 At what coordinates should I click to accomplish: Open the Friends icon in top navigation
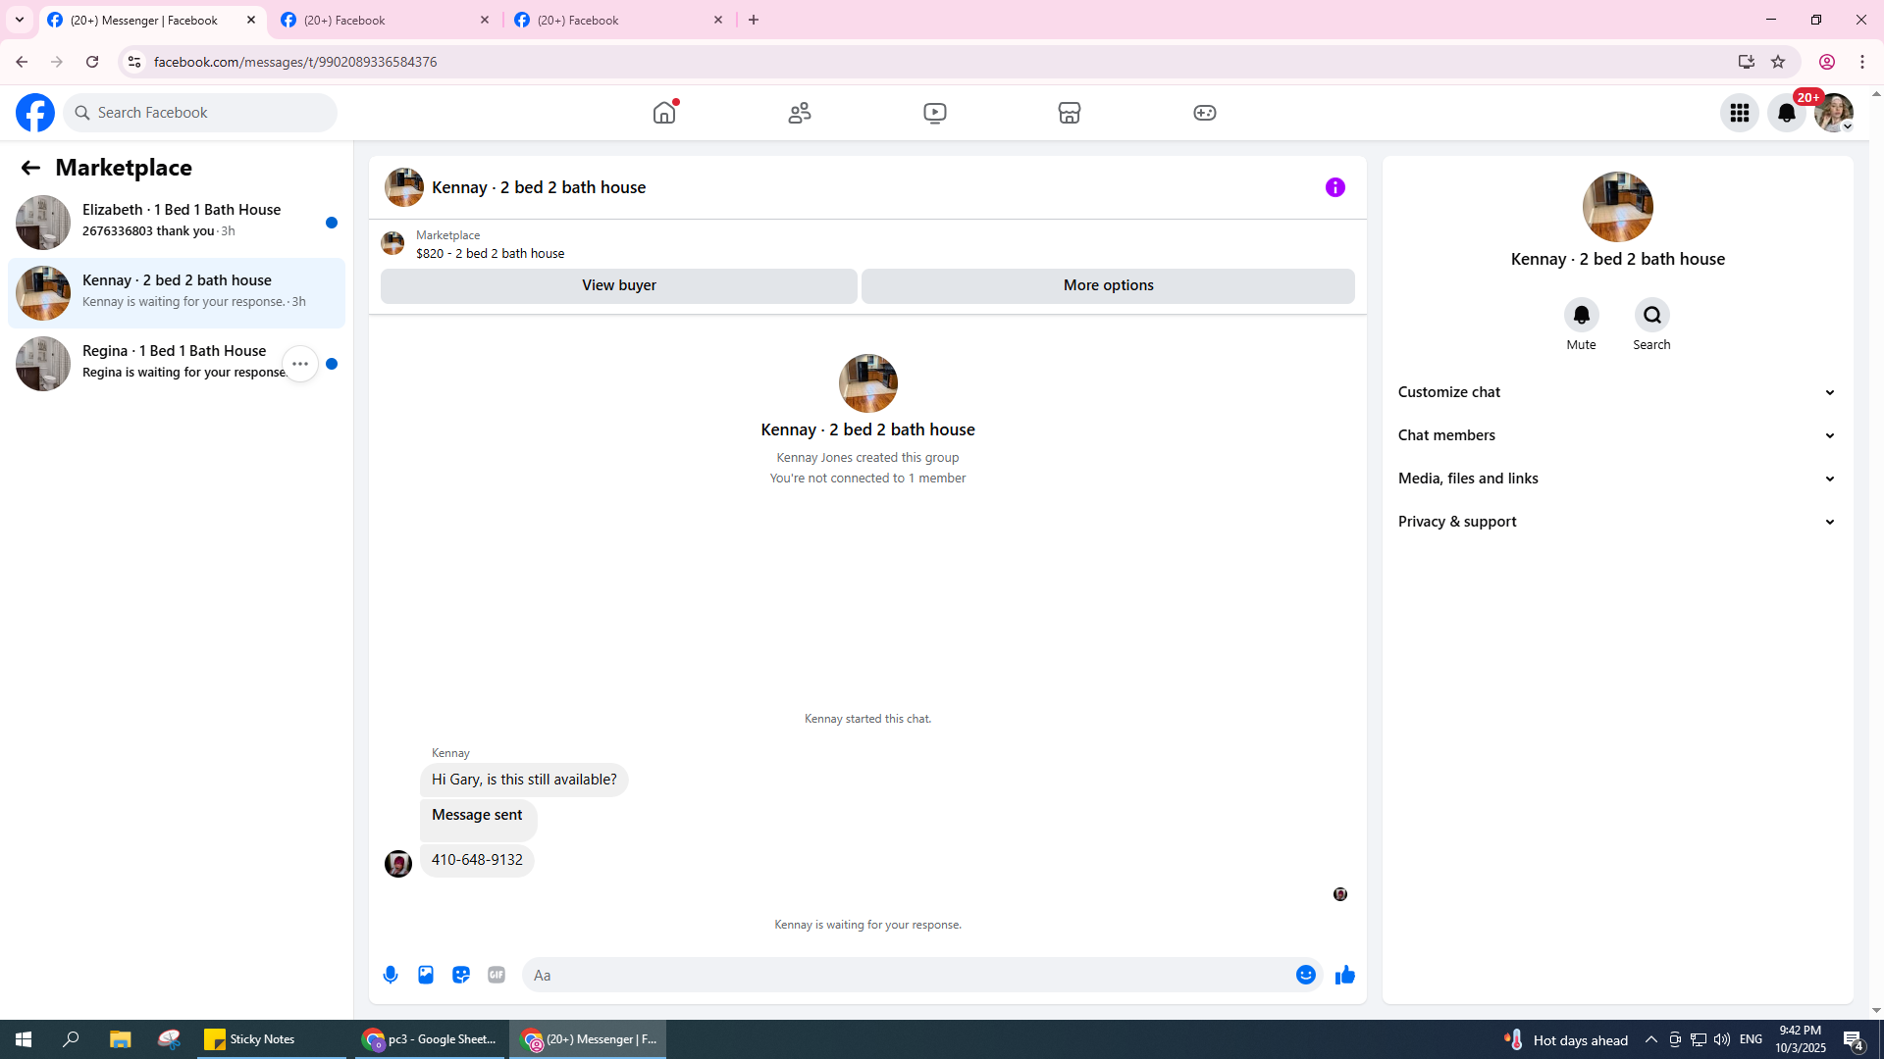tap(800, 113)
